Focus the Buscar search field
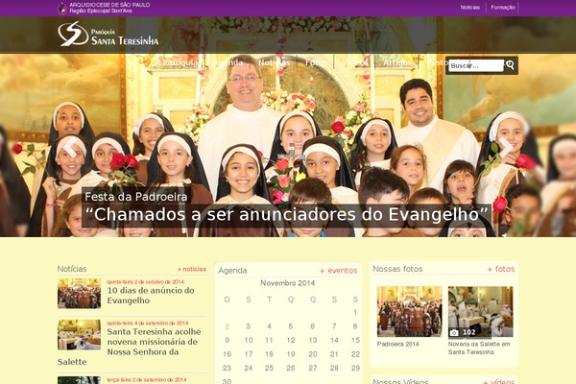 click(476, 66)
